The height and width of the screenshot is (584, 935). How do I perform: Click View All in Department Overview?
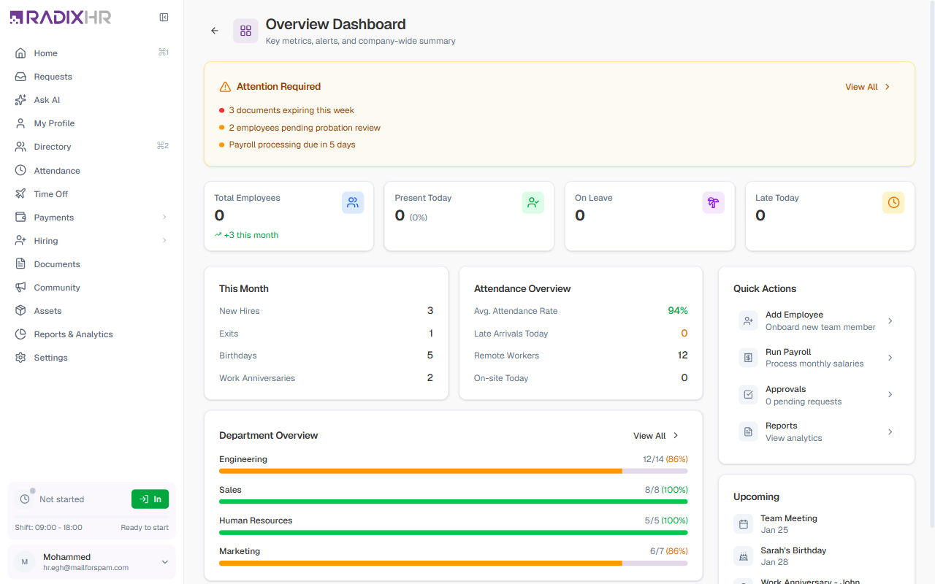(656, 436)
